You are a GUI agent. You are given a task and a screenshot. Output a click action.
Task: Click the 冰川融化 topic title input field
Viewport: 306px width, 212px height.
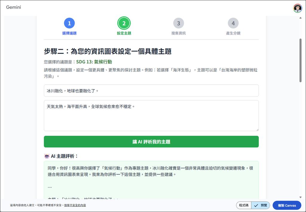click(x=151, y=91)
